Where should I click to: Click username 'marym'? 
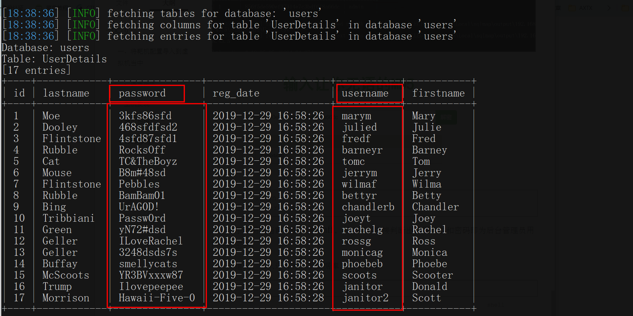[356, 116]
